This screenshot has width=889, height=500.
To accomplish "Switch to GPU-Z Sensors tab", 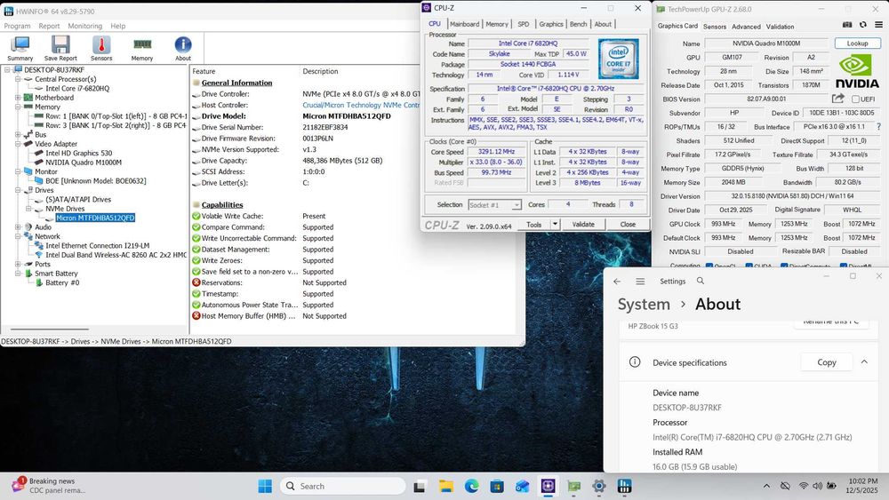I will point(715,27).
